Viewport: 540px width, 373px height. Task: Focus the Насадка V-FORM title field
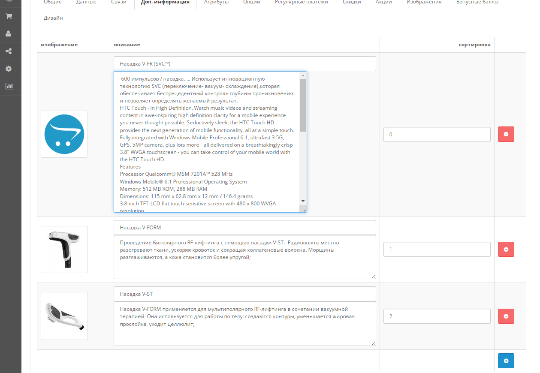pyautogui.click(x=244, y=227)
